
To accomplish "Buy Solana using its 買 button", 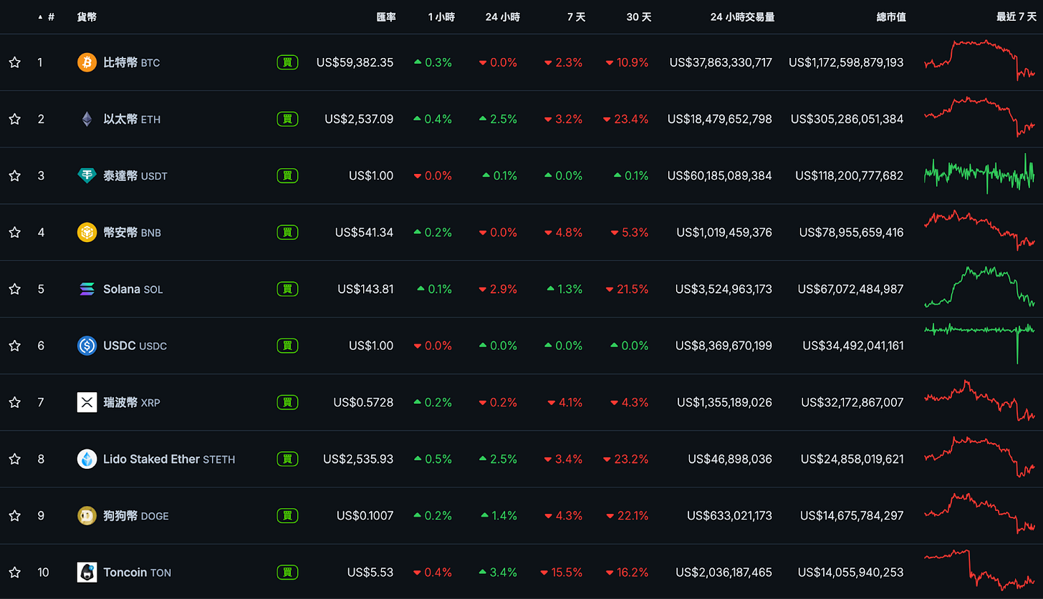I will point(287,289).
